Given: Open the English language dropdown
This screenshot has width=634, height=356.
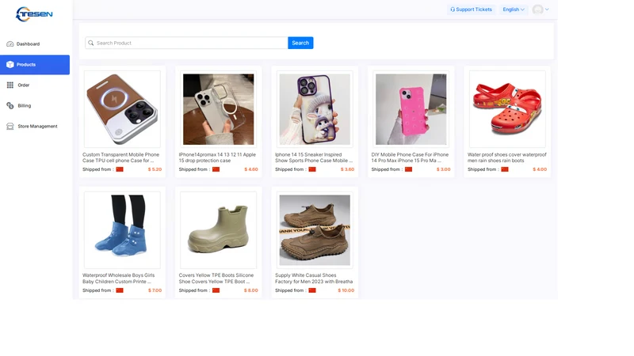Looking at the screenshot, I should tap(514, 9).
